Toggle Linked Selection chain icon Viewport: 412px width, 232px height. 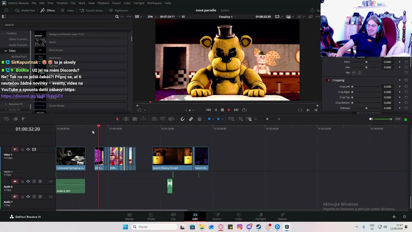pos(191,119)
